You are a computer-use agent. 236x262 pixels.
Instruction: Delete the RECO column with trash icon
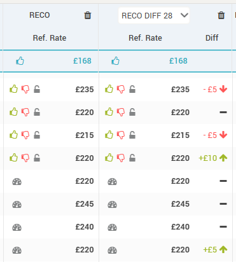point(88,15)
